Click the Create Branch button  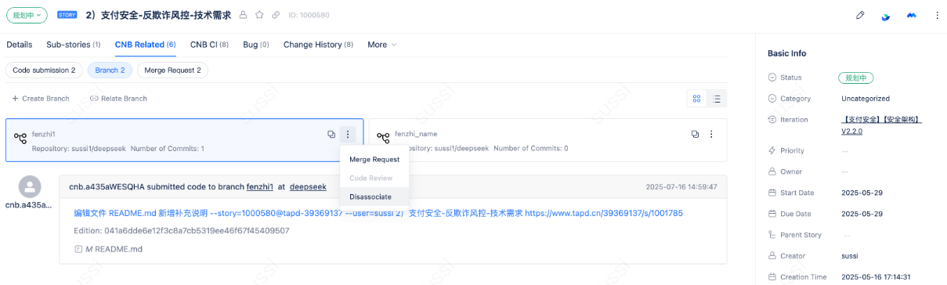41,99
